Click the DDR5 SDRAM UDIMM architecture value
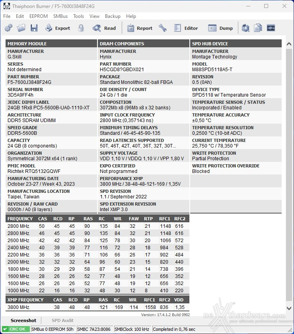294x334 pixels. 31,120
